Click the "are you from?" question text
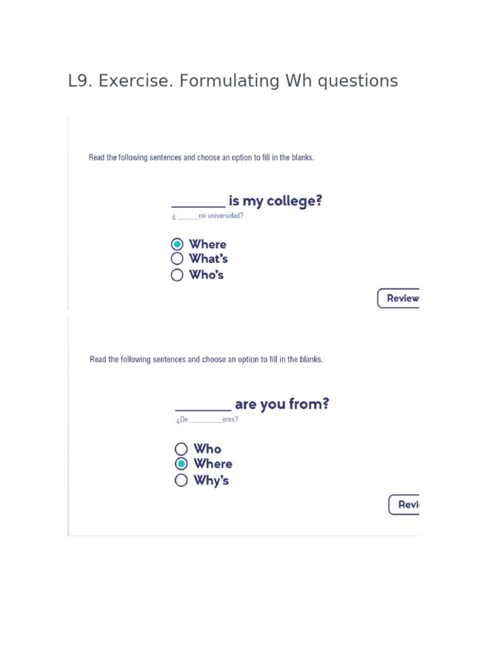The height and width of the screenshot is (649, 487). point(282,404)
